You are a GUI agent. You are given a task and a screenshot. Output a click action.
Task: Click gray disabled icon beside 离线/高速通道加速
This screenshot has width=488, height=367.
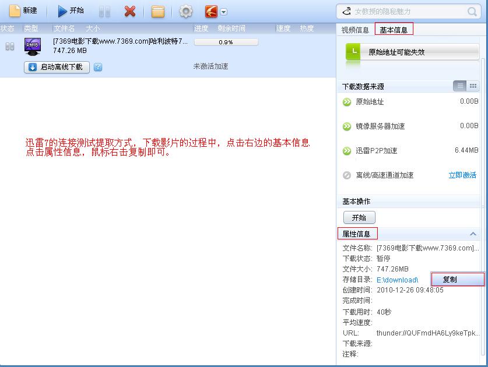coord(347,175)
